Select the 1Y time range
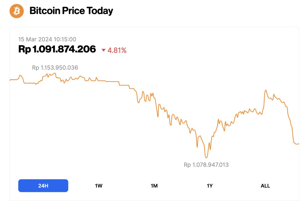Screen dimensions: 302x201 pos(210,185)
